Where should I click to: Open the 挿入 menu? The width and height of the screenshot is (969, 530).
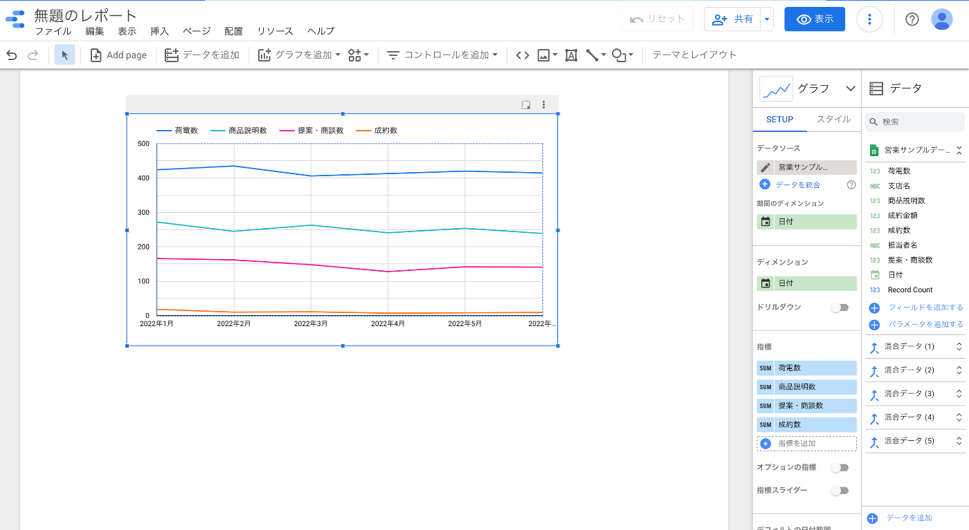pos(160,31)
